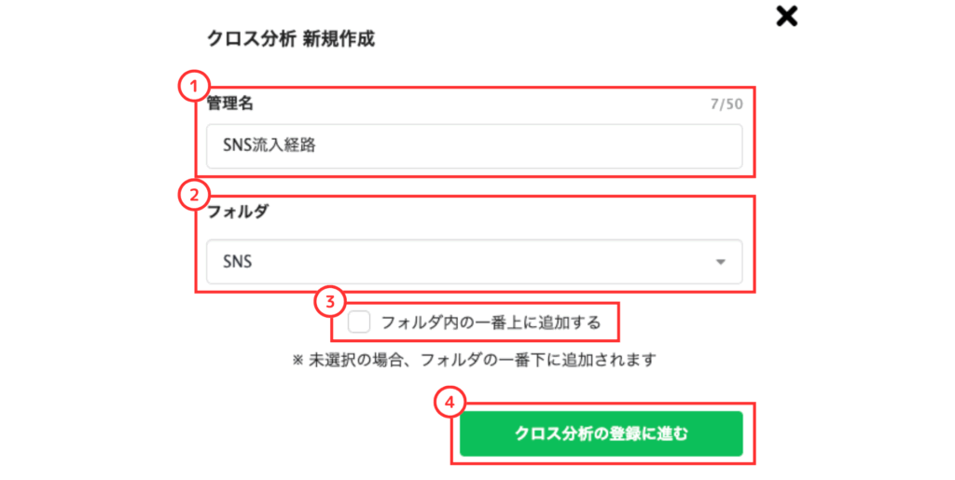Viewport: 955px width, 480px height.
Task: Place cursor in the SNS流入経路 text
Action: pos(270,147)
